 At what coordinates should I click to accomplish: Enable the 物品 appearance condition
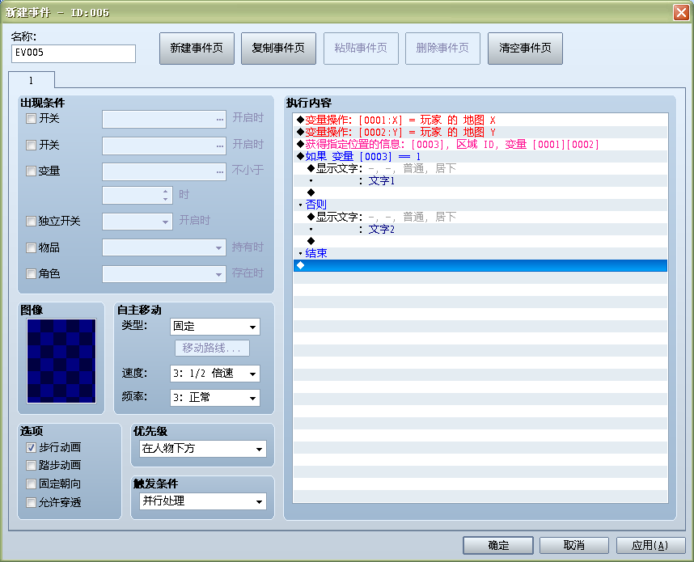(31, 247)
